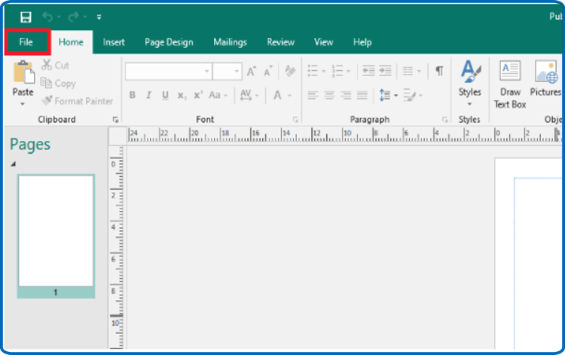The image size is (565, 355).
Task: Toggle the paragraph marks (¶) icon
Action: pos(439,71)
